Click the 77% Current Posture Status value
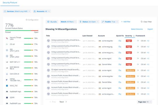The height and width of the screenshot is (105, 158). [9, 25]
